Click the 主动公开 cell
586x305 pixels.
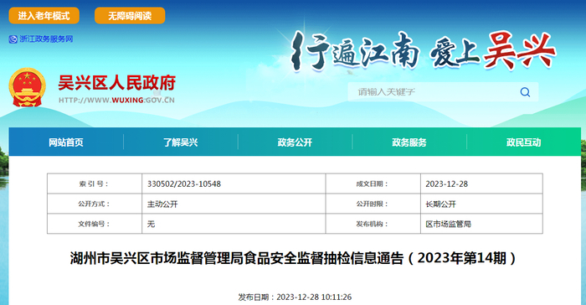click(x=234, y=204)
